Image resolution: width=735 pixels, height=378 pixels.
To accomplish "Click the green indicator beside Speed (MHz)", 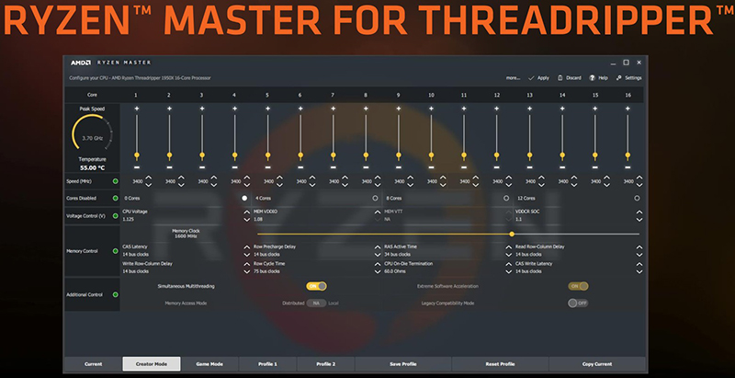I will click(115, 181).
